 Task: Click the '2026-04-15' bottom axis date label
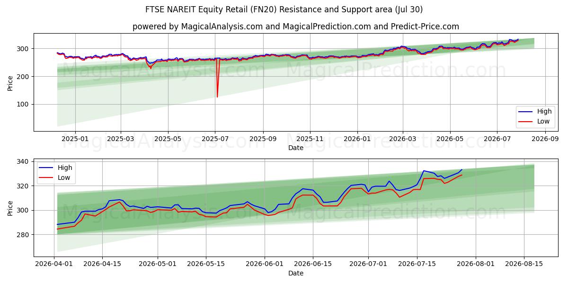click(102, 264)
